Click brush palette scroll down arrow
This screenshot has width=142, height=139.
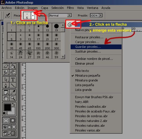(63, 57)
